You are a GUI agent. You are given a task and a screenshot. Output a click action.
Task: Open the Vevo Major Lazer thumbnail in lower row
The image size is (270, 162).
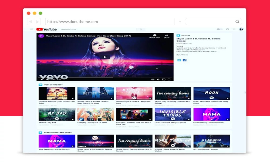click(x=96, y=141)
